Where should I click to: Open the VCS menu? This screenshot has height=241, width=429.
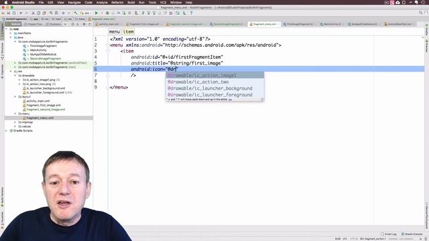[163, 3]
